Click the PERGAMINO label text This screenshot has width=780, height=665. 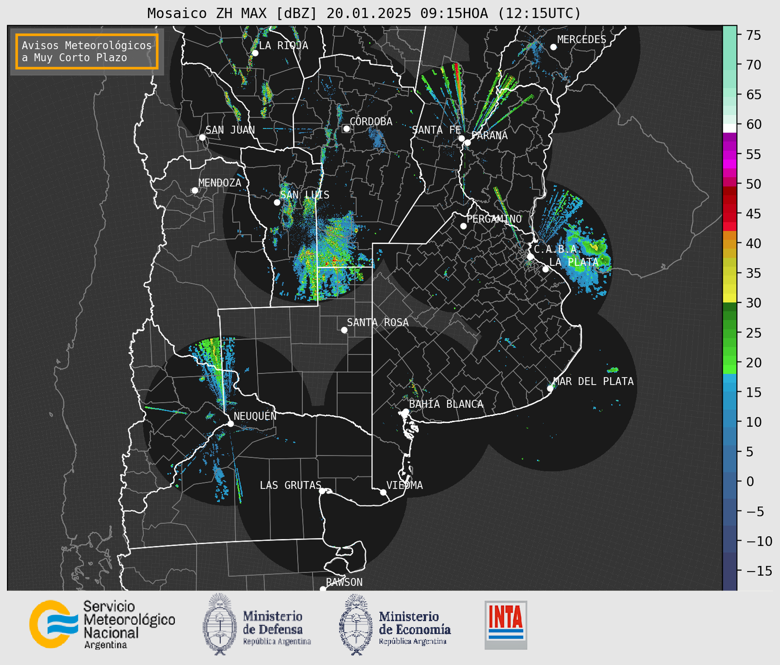(x=494, y=219)
